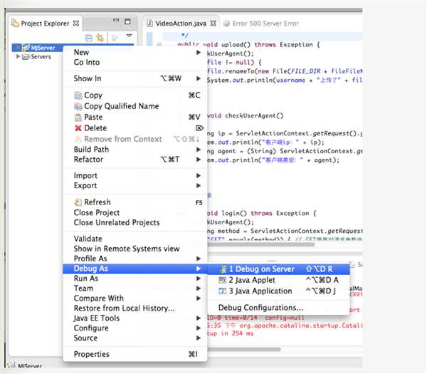
Task: Choose Validate from context menu
Action: tap(135, 239)
